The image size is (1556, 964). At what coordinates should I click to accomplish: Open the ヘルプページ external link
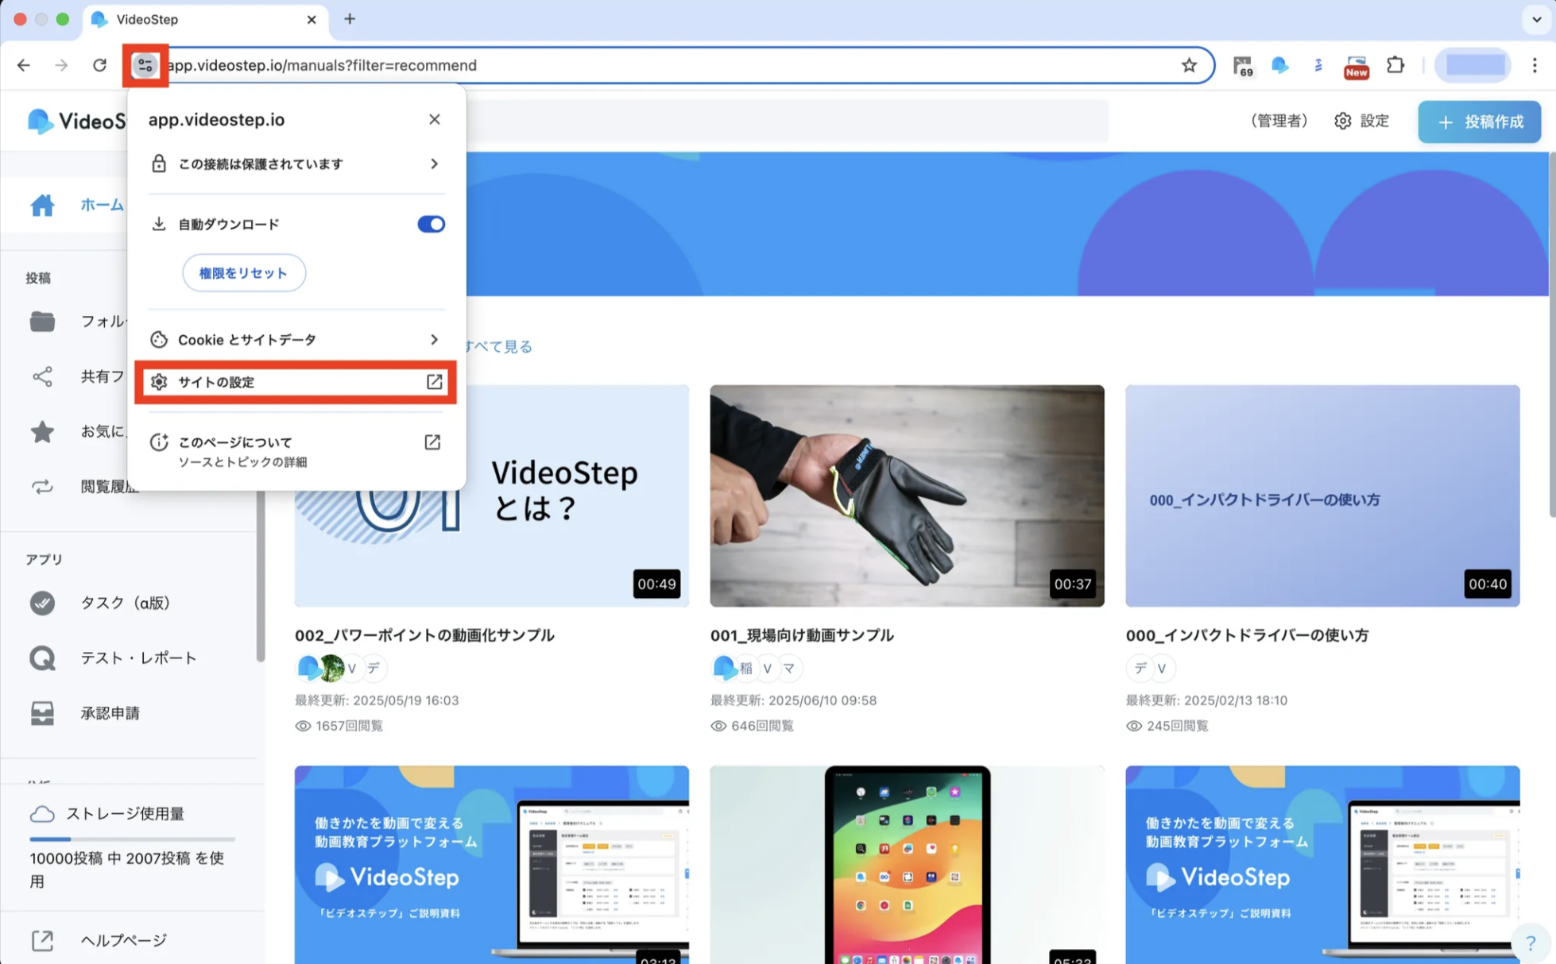click(x=123, y=940)
